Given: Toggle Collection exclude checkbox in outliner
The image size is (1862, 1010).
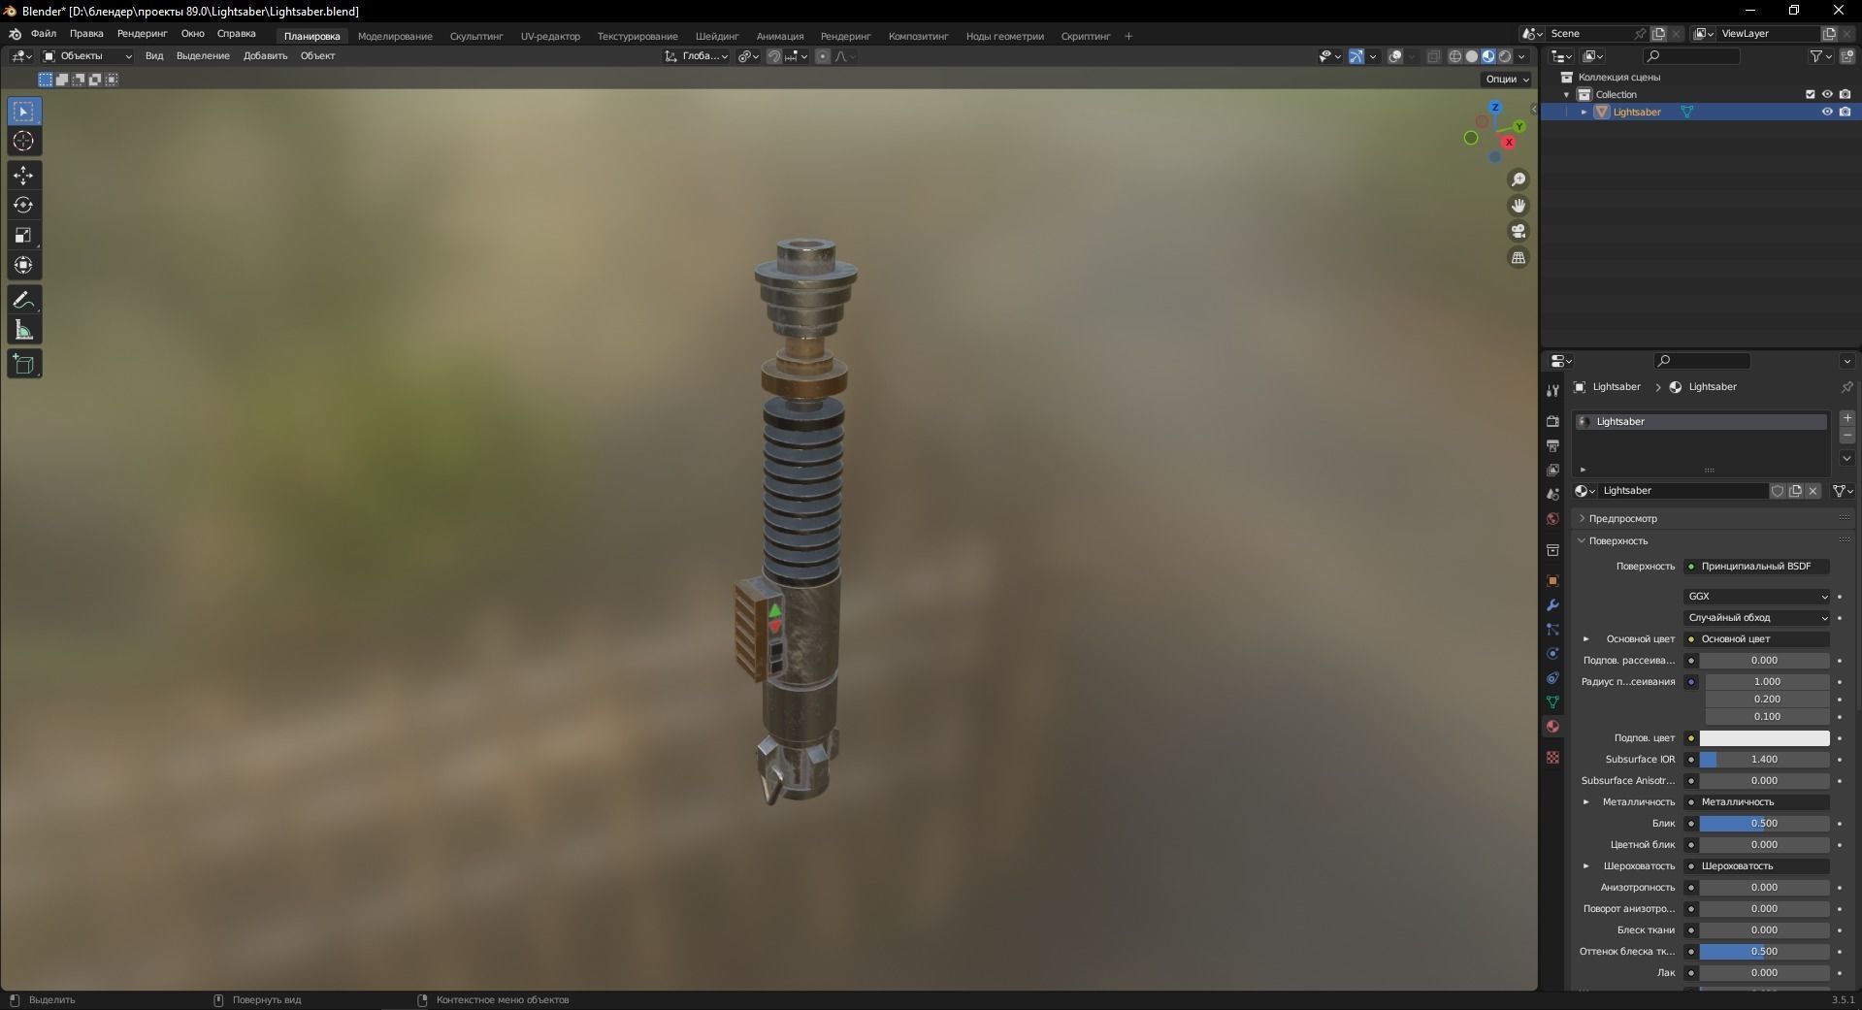Looking at the screenshot, I should (x=1810, y=94).
